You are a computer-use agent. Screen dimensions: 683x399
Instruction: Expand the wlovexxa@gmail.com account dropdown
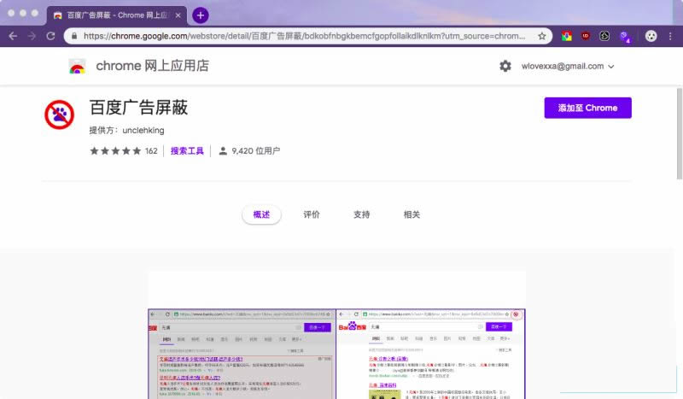[568, 67]
